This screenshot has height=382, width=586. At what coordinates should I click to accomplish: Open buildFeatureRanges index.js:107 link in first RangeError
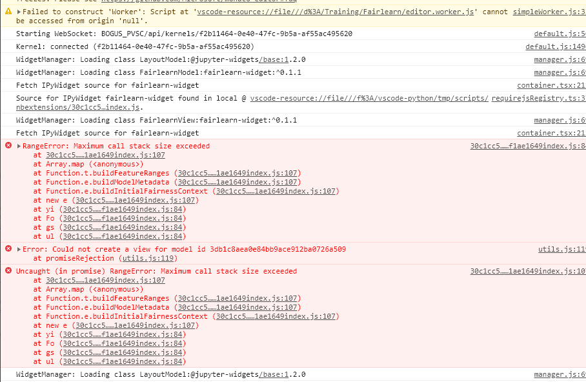(237, 173)
